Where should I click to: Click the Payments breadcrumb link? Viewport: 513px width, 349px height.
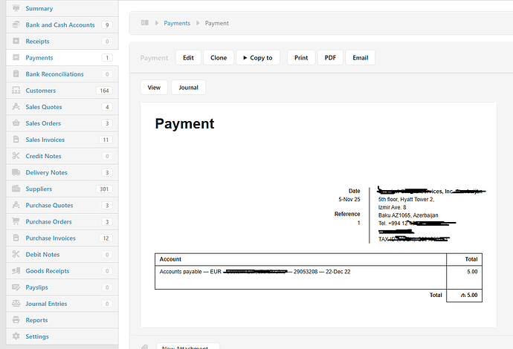177,23
